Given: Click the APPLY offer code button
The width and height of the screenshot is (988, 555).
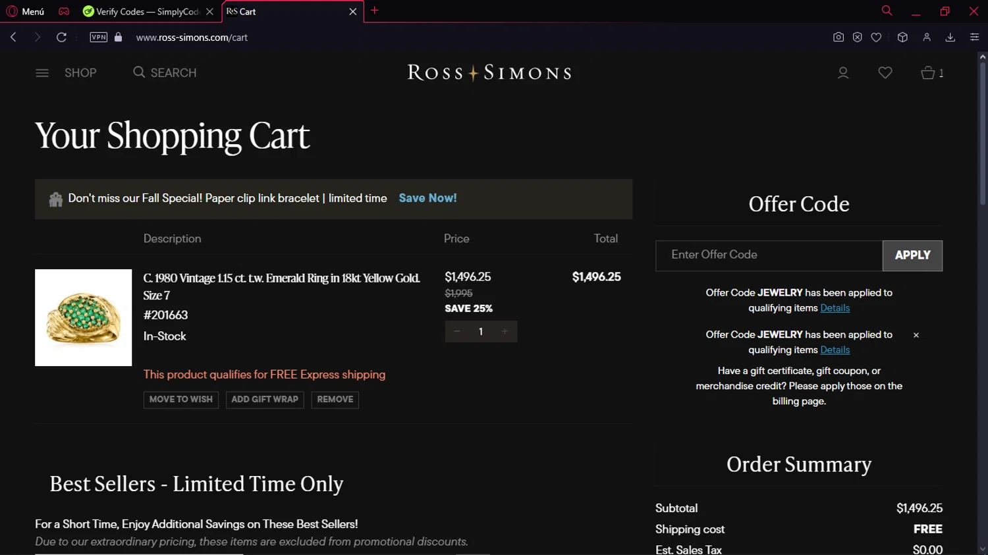Looking at the screenshot, I should (913, 255).
